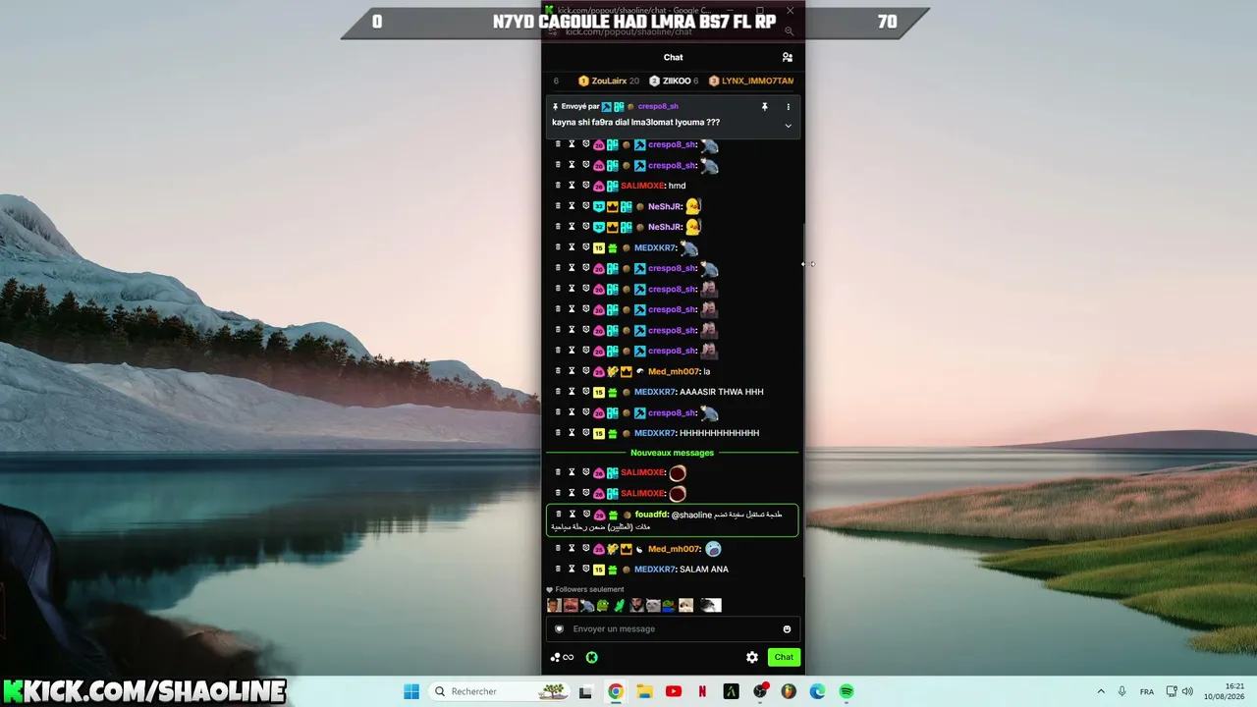Click the zoom magnifier in address bar

789,31
